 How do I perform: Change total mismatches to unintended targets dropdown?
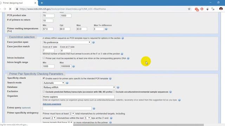point(72,113)
